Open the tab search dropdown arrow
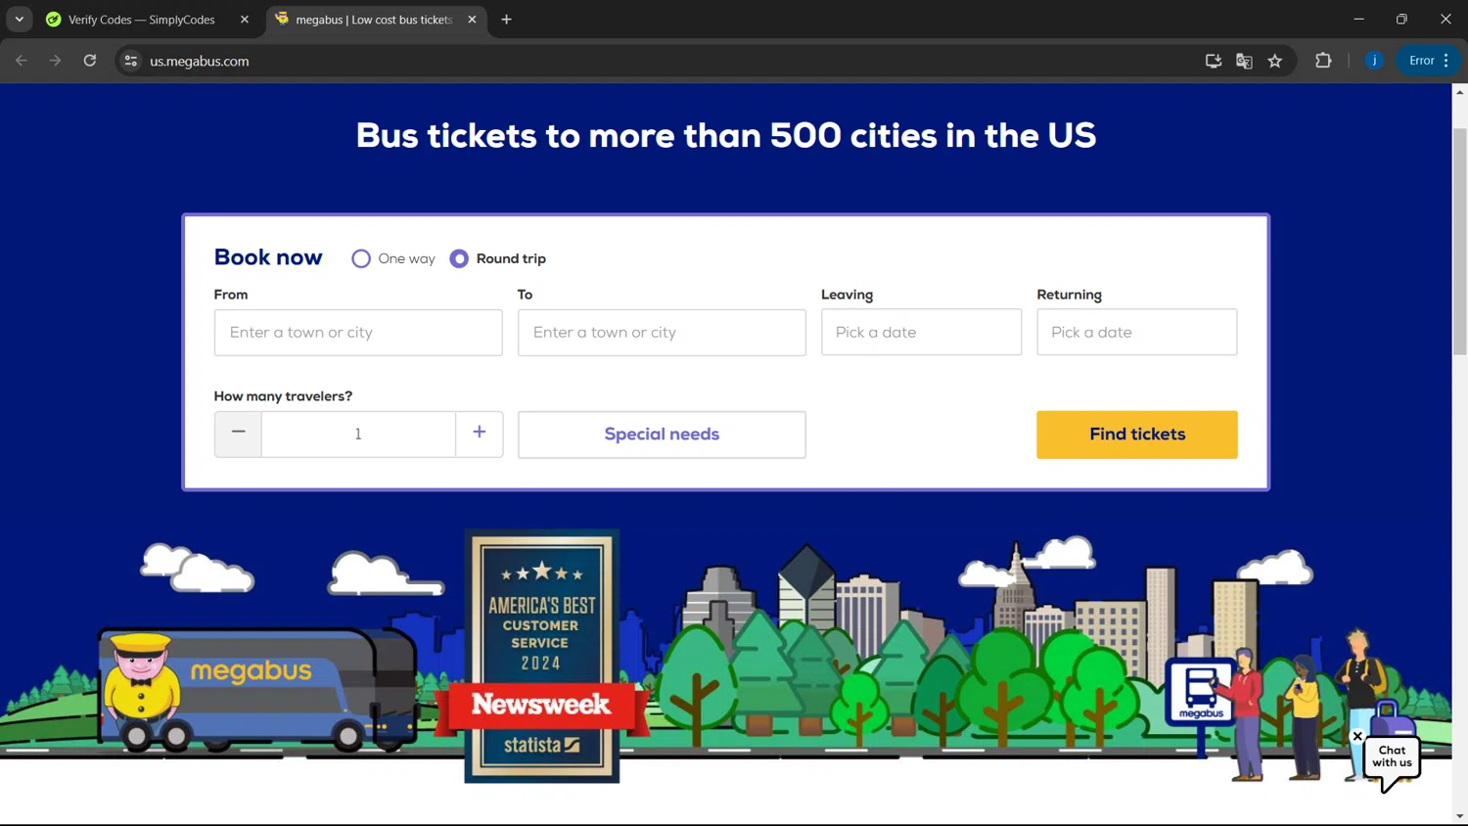 coord(20,20)
